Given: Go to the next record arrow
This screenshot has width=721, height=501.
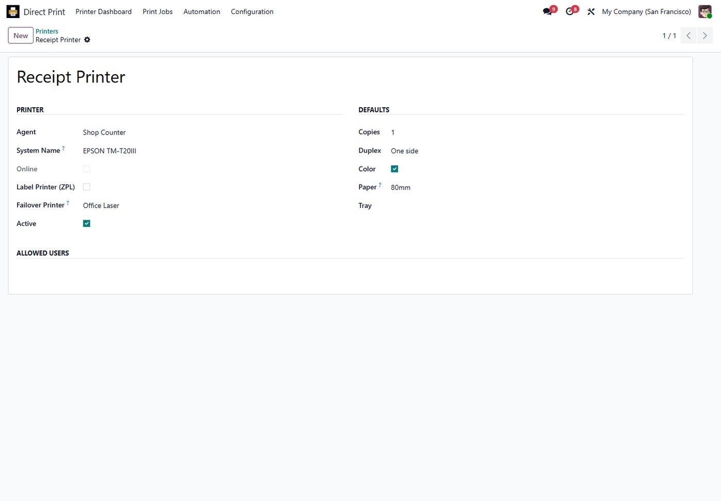Looking at the screenshot, I should click(x=705, y=36).
